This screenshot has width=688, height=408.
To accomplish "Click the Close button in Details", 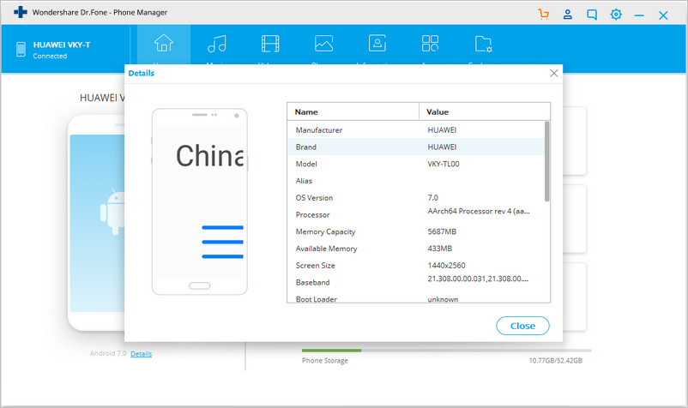I will point(522,326).
